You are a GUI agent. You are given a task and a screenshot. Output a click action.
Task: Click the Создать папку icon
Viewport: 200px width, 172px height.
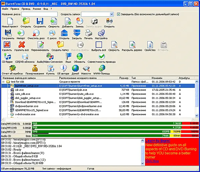pos(60,45)
